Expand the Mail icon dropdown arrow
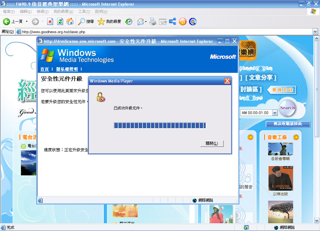This screenshot has height=231, width=320. (x=146, y=22)
